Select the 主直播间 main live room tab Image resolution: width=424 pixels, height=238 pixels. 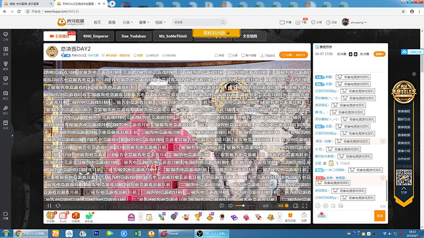pyautogui.click(x=59, y=36)
